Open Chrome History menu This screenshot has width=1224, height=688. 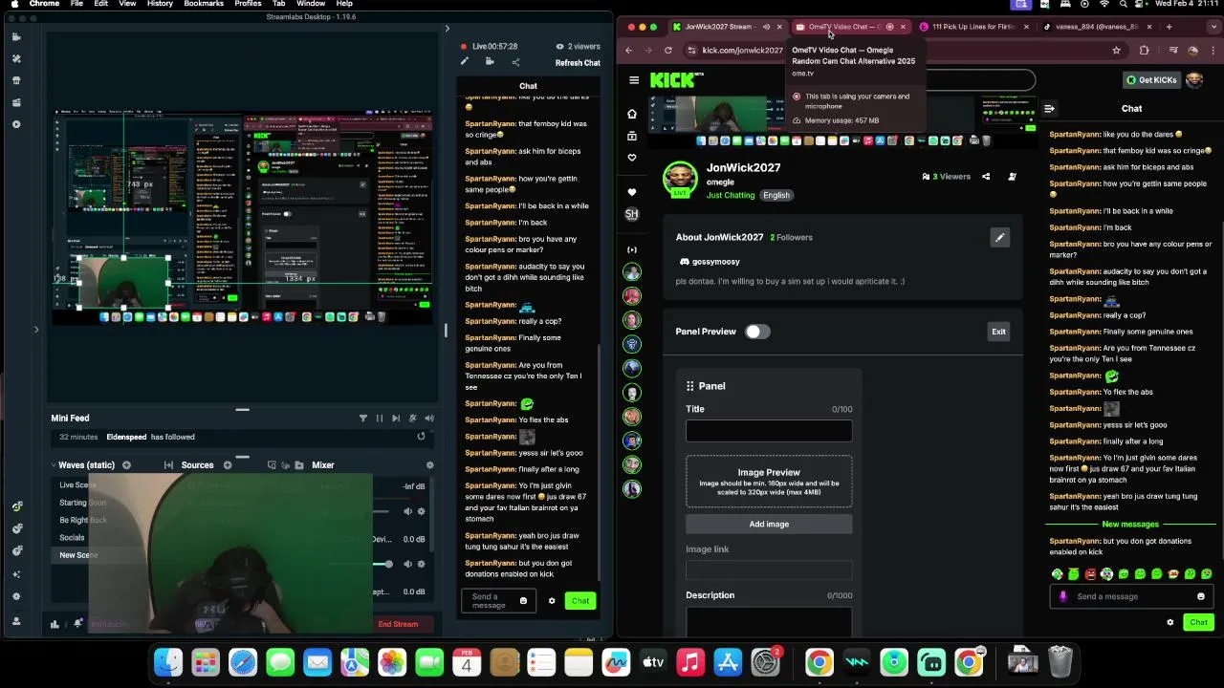pyautogui.click(x=160, y=4)
